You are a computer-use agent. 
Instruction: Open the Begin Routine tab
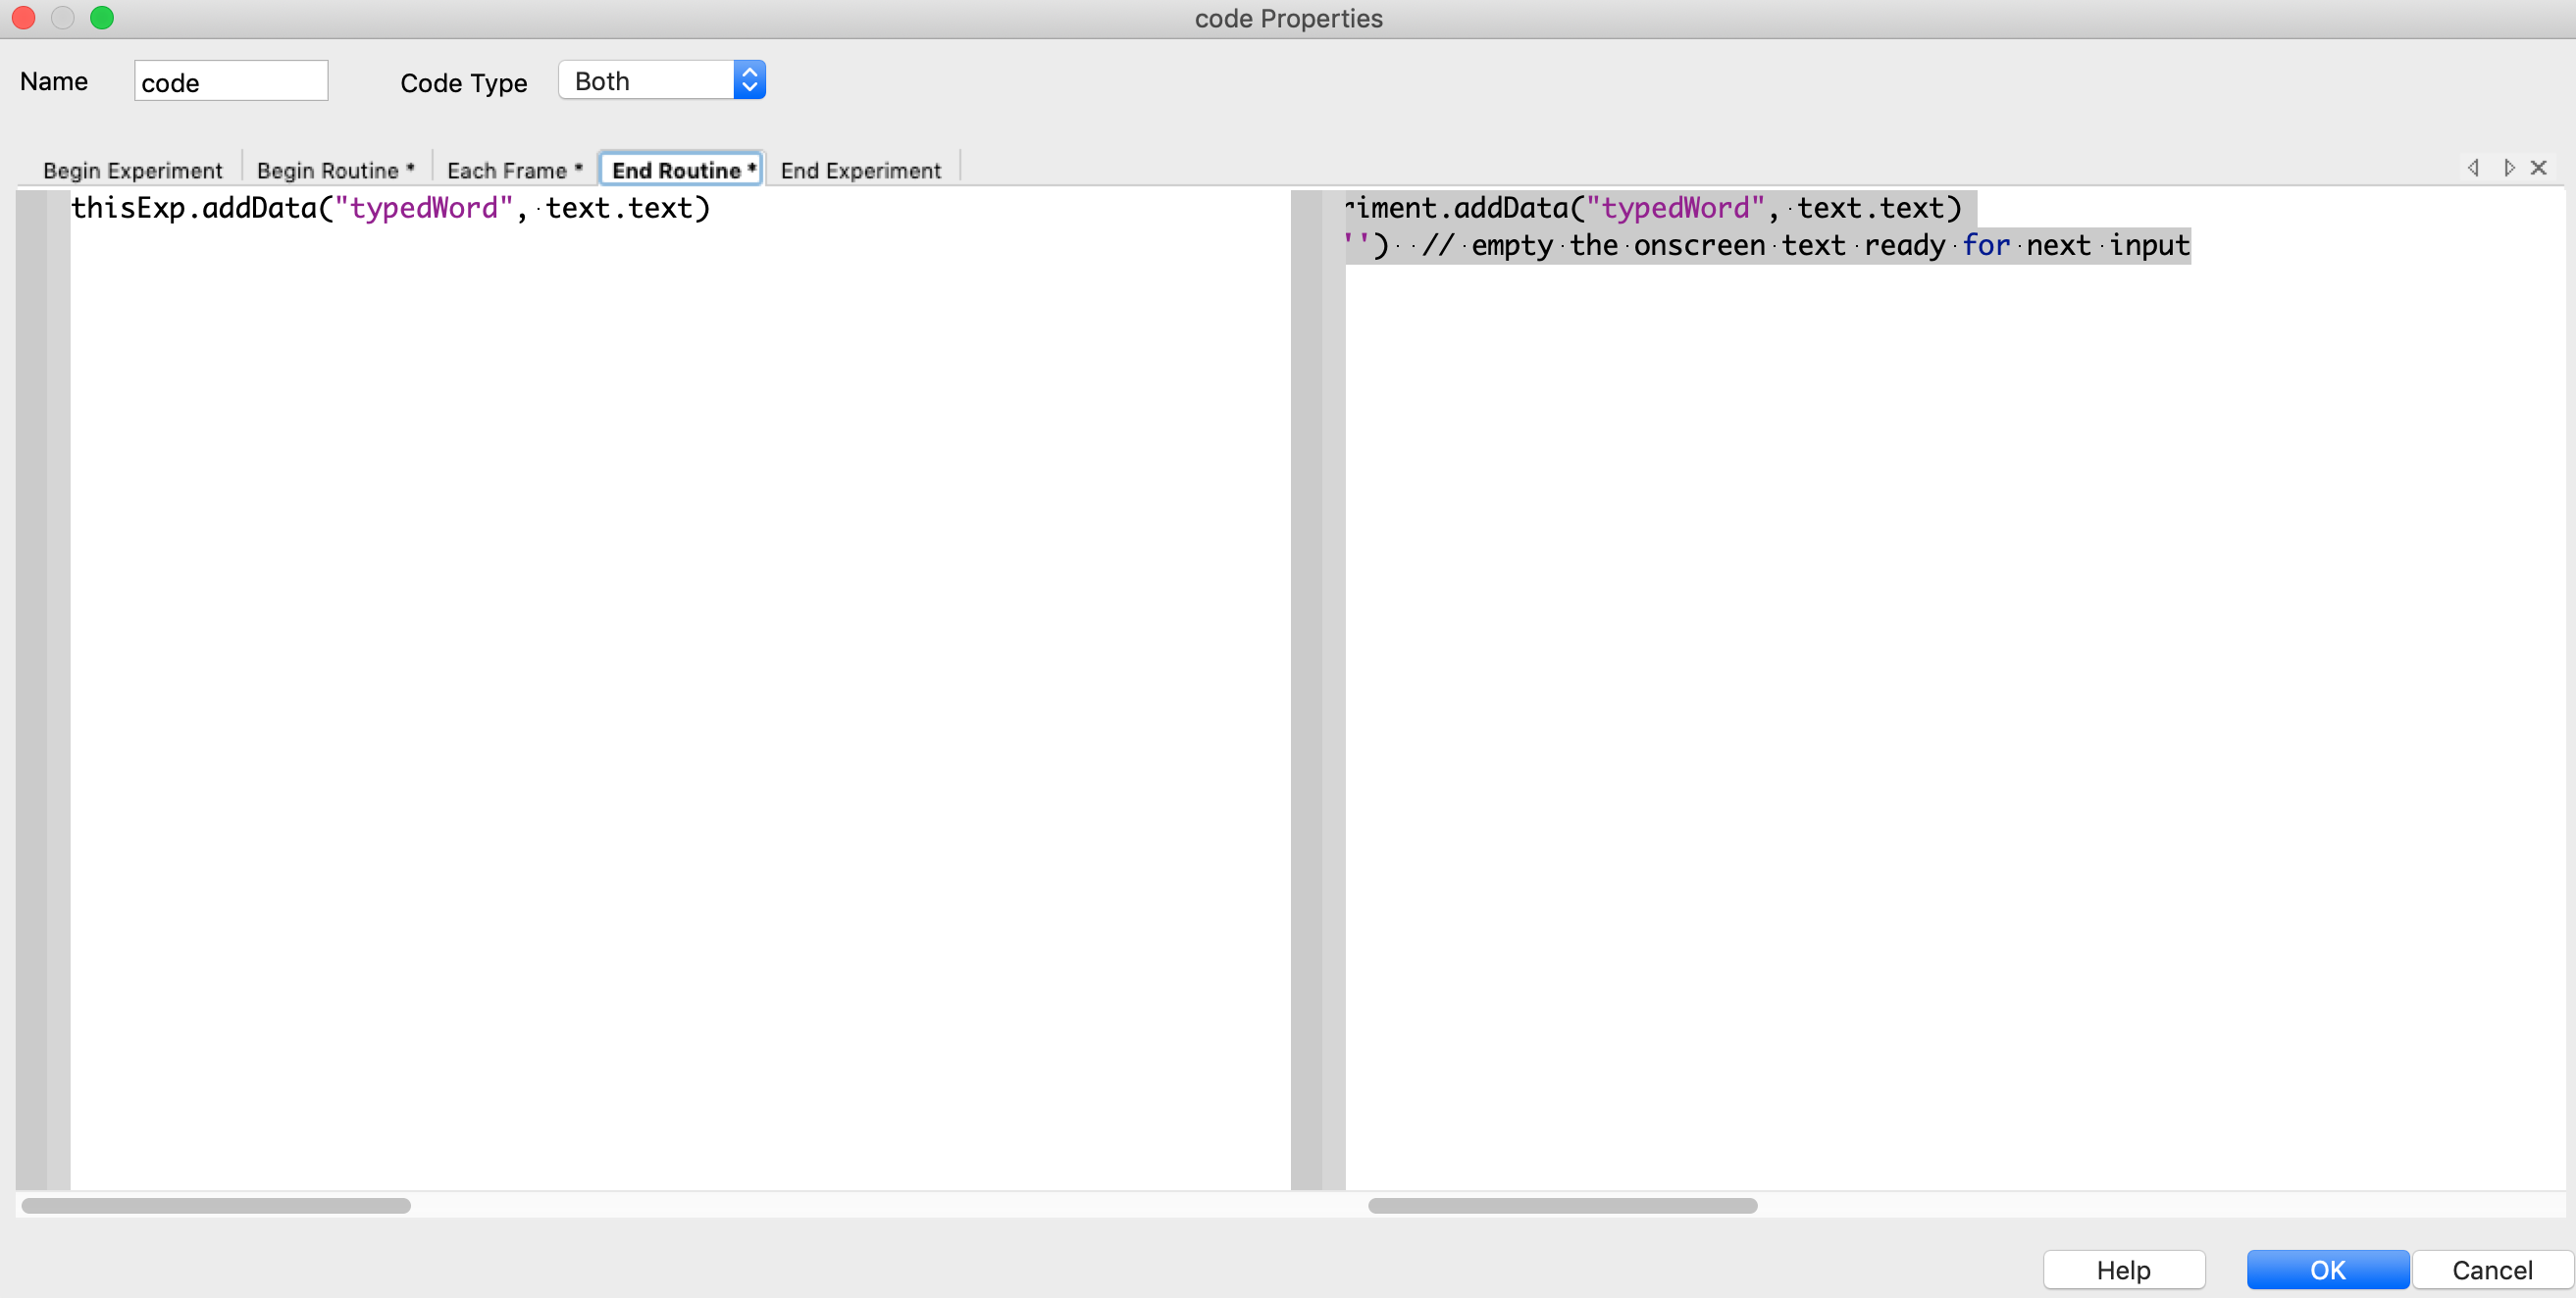coord(335,171)
